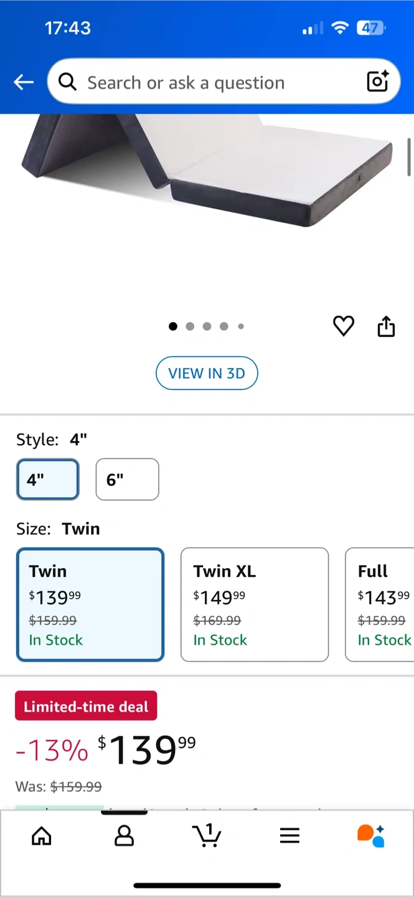Tap the second image carousel dot
This screenshot has height=897, width=414.
(190, 326)
